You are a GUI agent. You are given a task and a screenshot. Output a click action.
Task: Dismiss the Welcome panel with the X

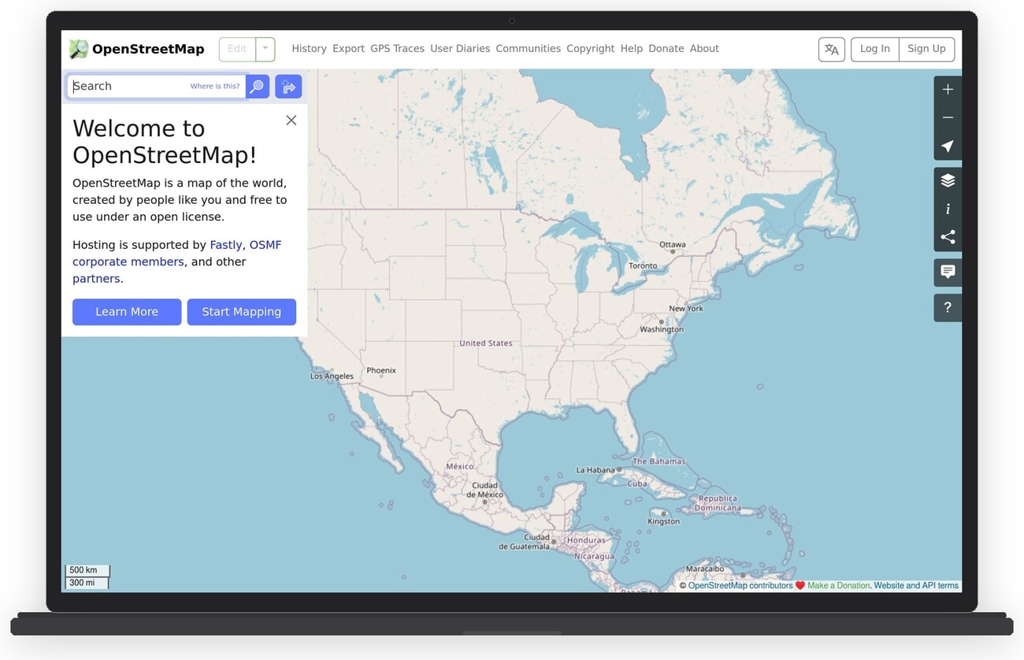[291, 120]
